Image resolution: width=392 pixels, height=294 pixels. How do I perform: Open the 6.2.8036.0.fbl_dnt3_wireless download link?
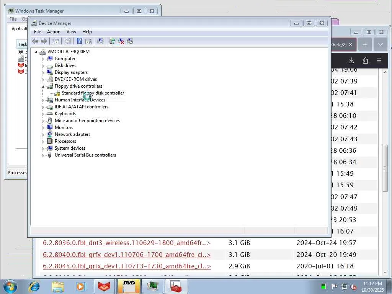[127, 243]
